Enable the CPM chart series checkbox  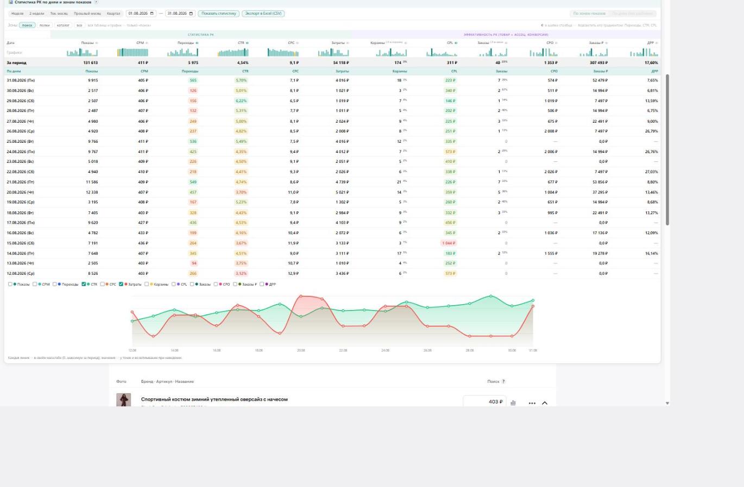[x=35, y=284]
